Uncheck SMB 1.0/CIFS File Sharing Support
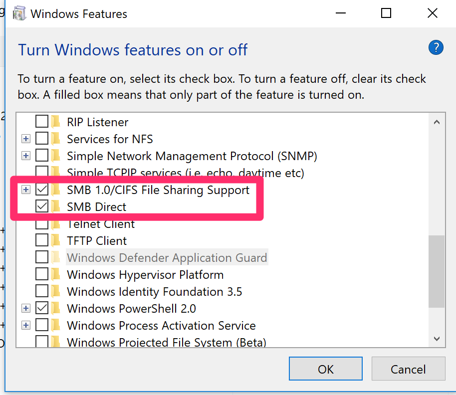Viewport: 456px width, 395px height. click(x=42, y=190)
